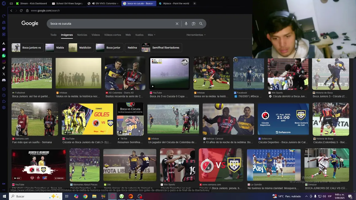Open Instagram from the Opera sidebar
356x200 pixels.
(4, 62)
